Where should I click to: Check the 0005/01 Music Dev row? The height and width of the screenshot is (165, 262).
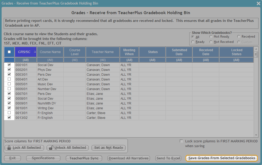pos(9,84)
